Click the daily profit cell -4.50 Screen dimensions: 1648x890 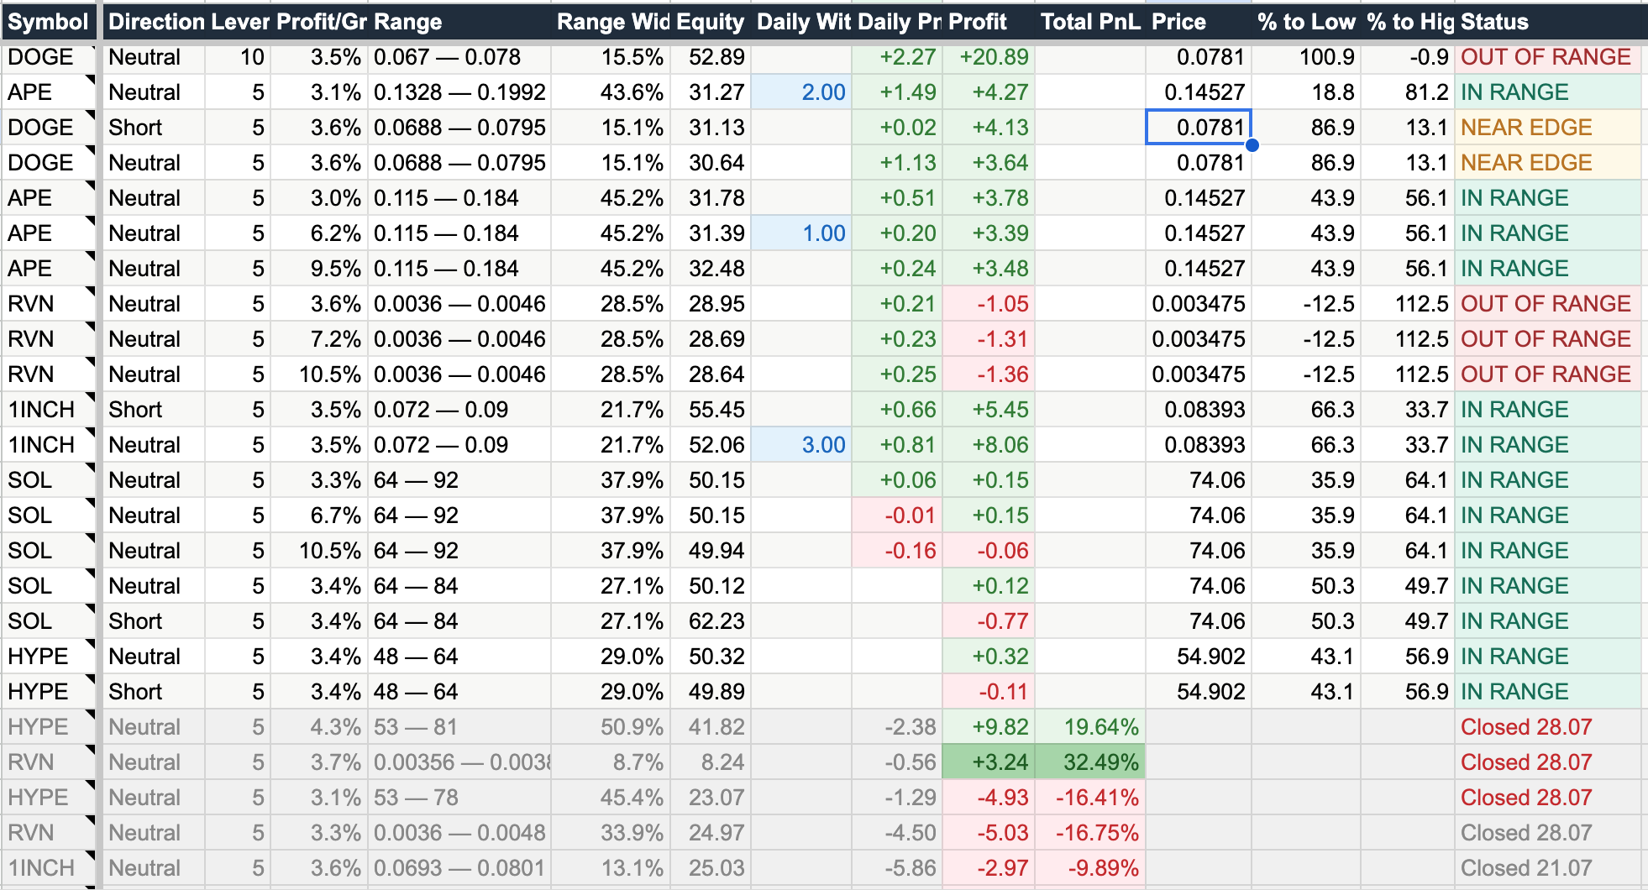(897, 833)
